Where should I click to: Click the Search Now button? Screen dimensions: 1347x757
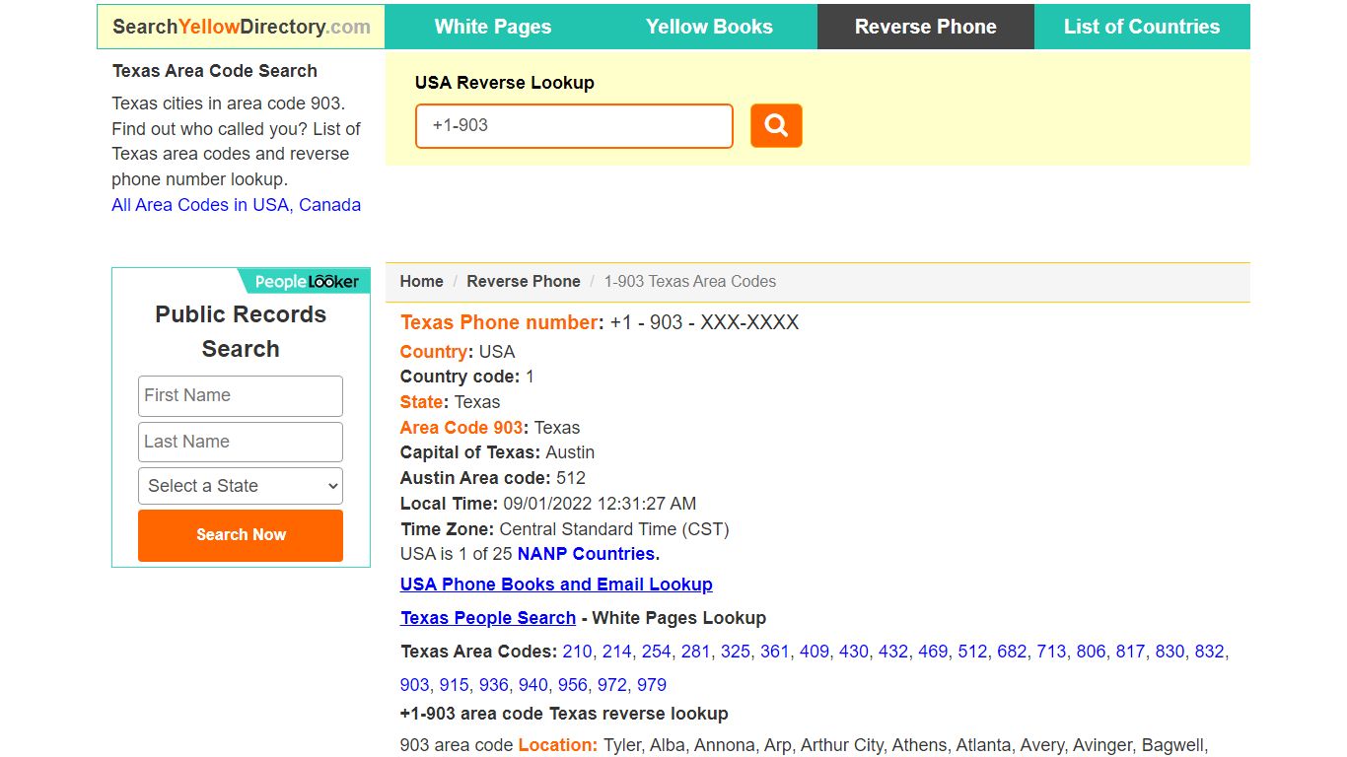click(241, 535)
